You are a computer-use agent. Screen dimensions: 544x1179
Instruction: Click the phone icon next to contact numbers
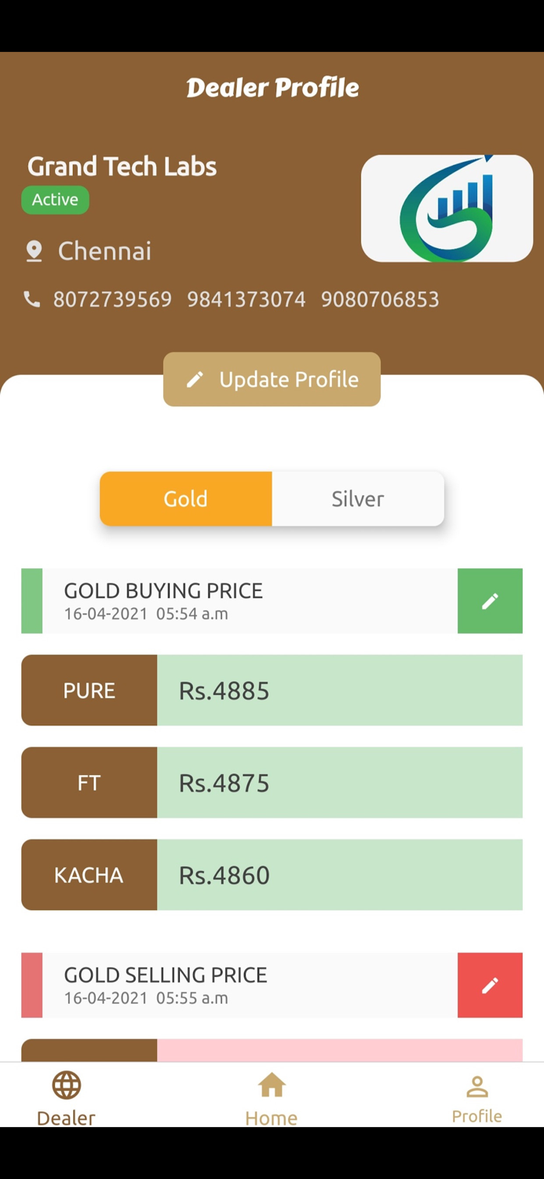(31, 299)
